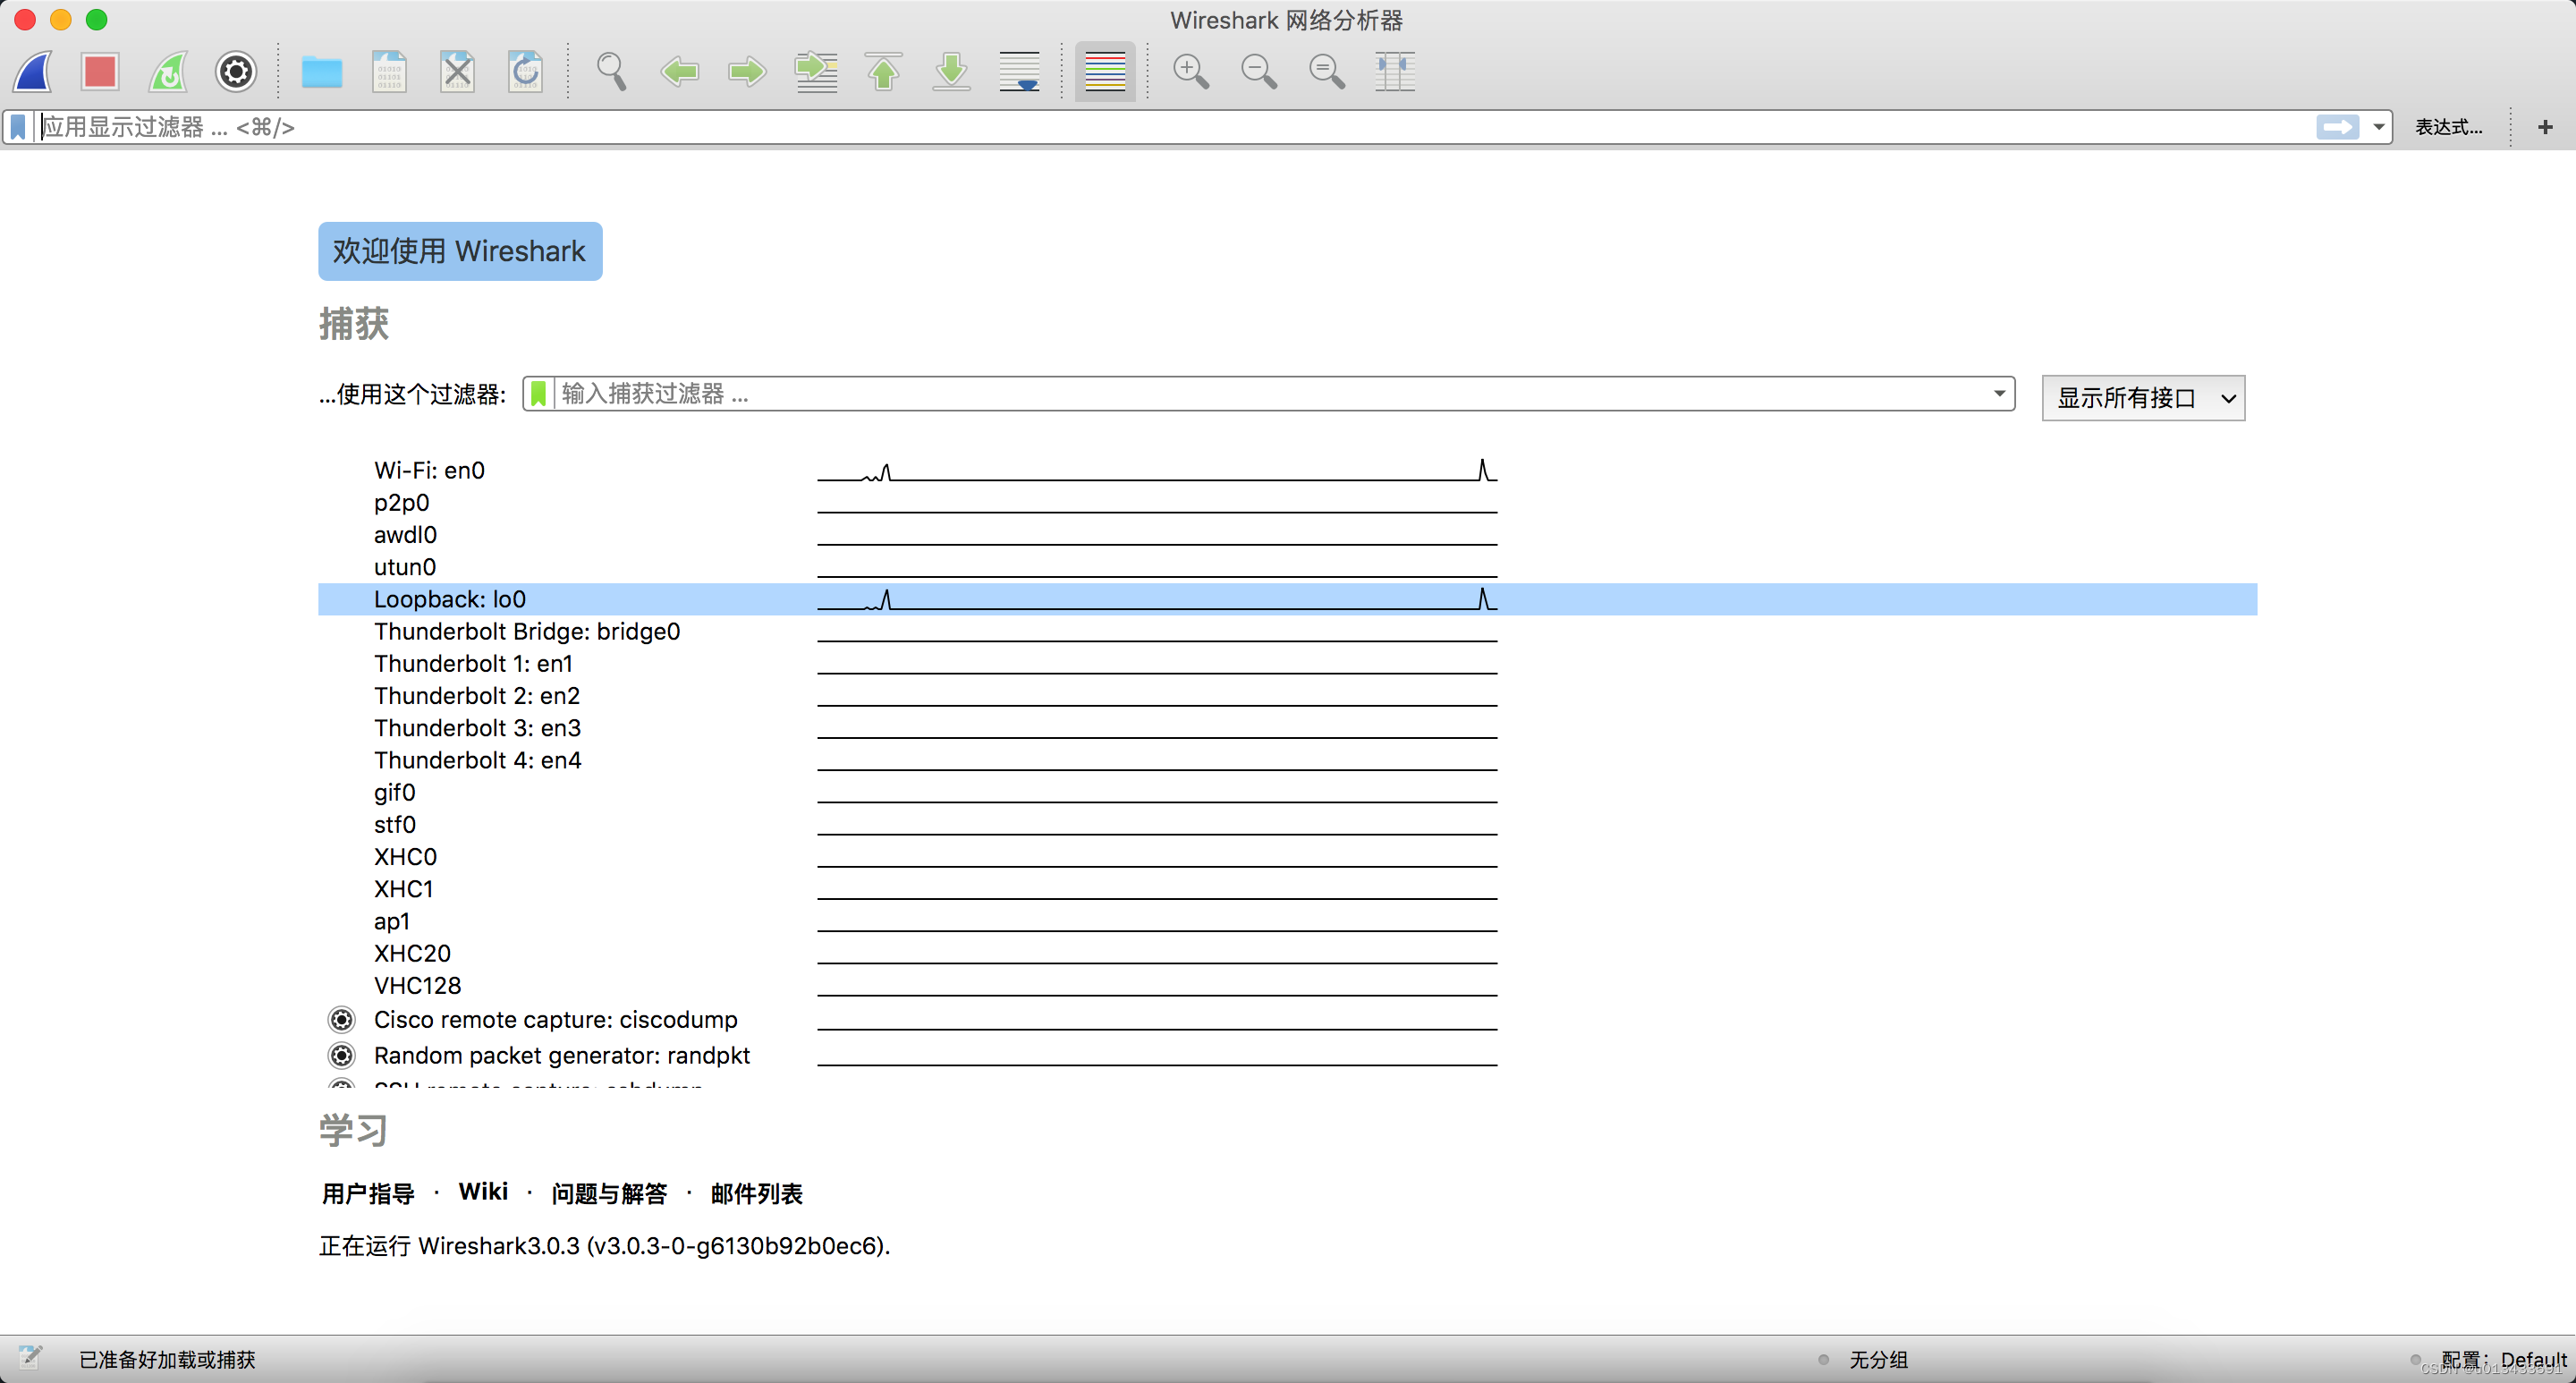
Task: Click 无分组 status bar entry
Action: pyautogui.click(x=1878, y=1359)
